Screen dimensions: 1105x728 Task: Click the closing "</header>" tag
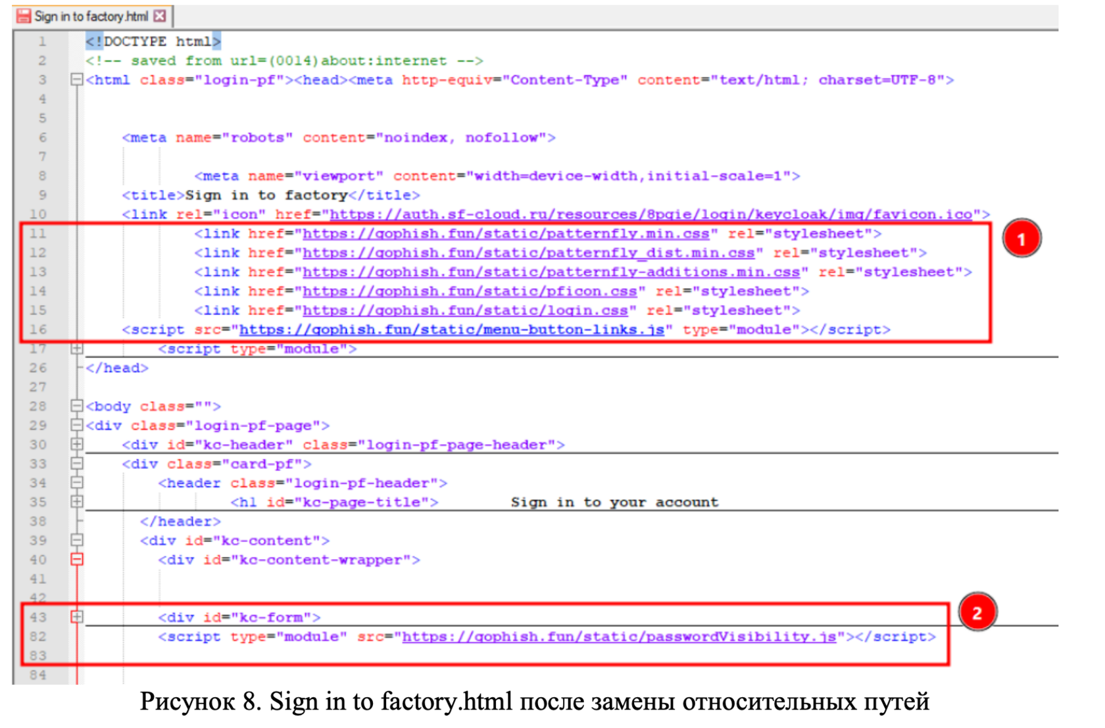(180, 521)
